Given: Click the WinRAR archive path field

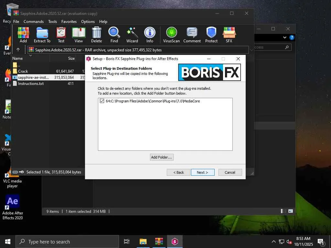Looking at the screenshot, I should pyautogui.click(x=138, y=50).
